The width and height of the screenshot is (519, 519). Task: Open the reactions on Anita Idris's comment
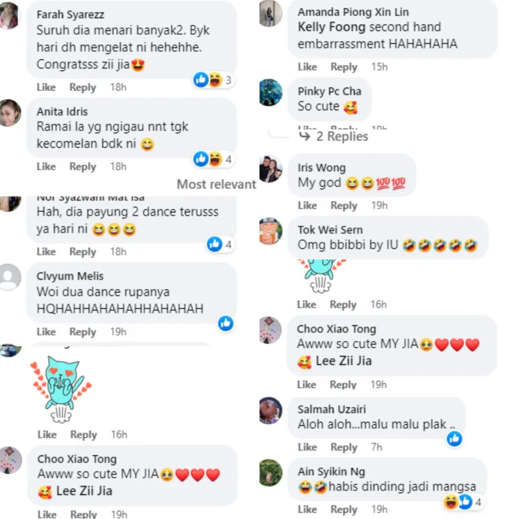point(214,159)
